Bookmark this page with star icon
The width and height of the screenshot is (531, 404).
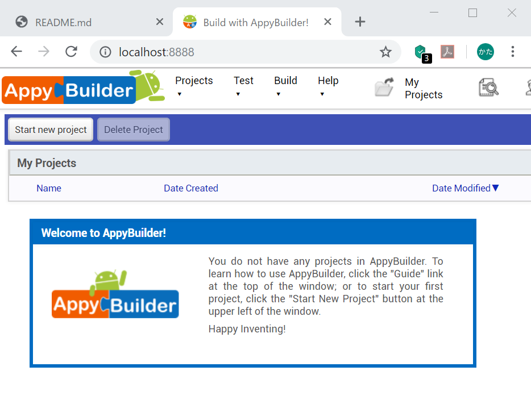click(x=385, y=52)
